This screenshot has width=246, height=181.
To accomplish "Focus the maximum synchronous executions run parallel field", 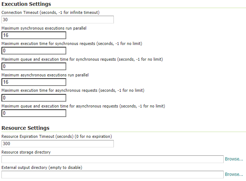I will click(x=34, y=35).
